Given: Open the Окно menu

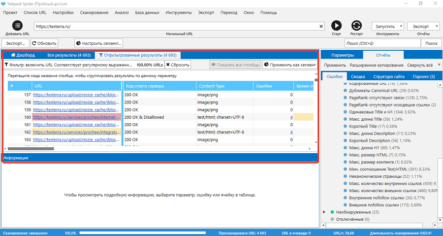Looking at the screenshot, I should coord(249,12).
